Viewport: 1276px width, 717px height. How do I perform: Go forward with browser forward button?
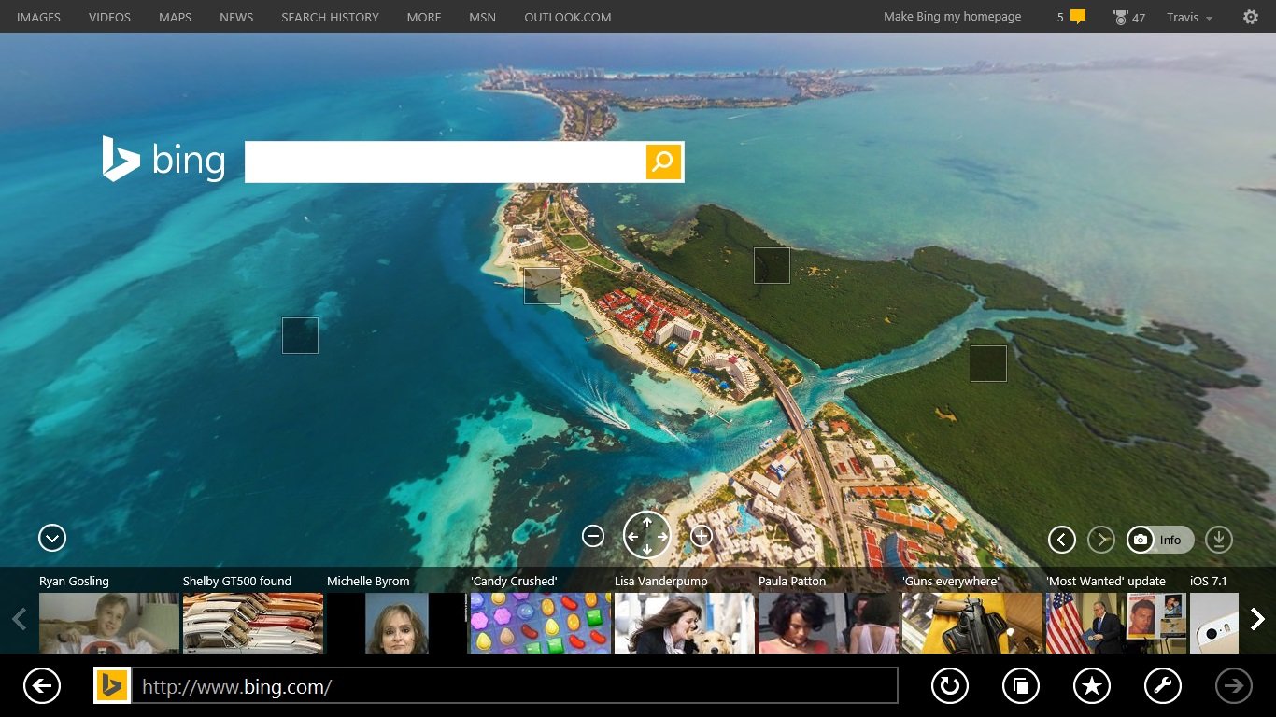pos(1234,687)
